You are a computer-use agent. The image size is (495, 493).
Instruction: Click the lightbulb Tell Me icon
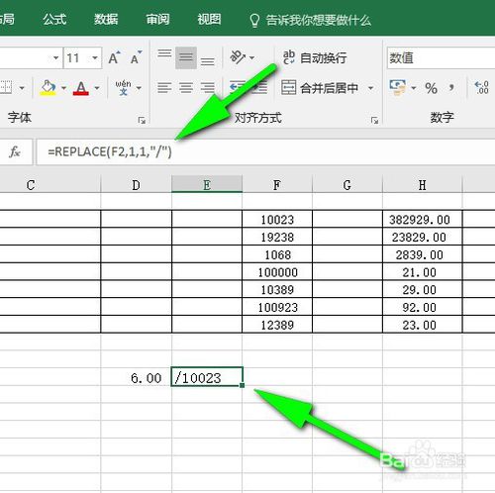coord(254,20)
